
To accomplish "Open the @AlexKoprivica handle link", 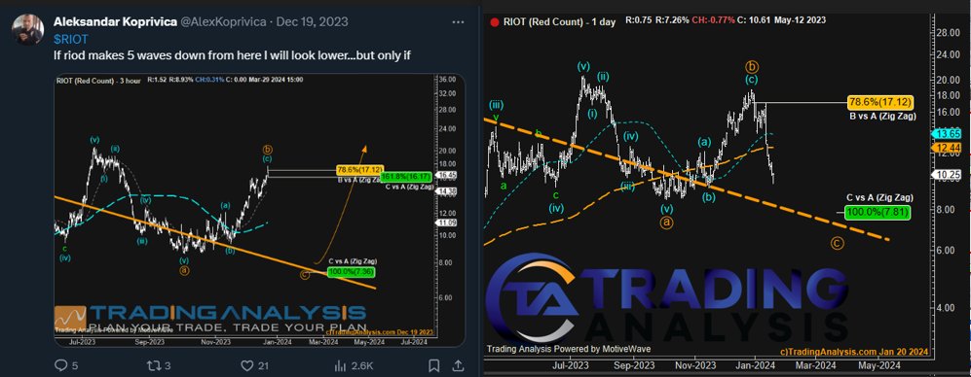I will [x=223, y=21].
